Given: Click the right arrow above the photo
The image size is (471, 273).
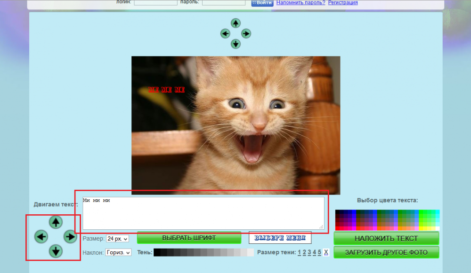Looking at the screenshot, I should (x=246, y=33).
